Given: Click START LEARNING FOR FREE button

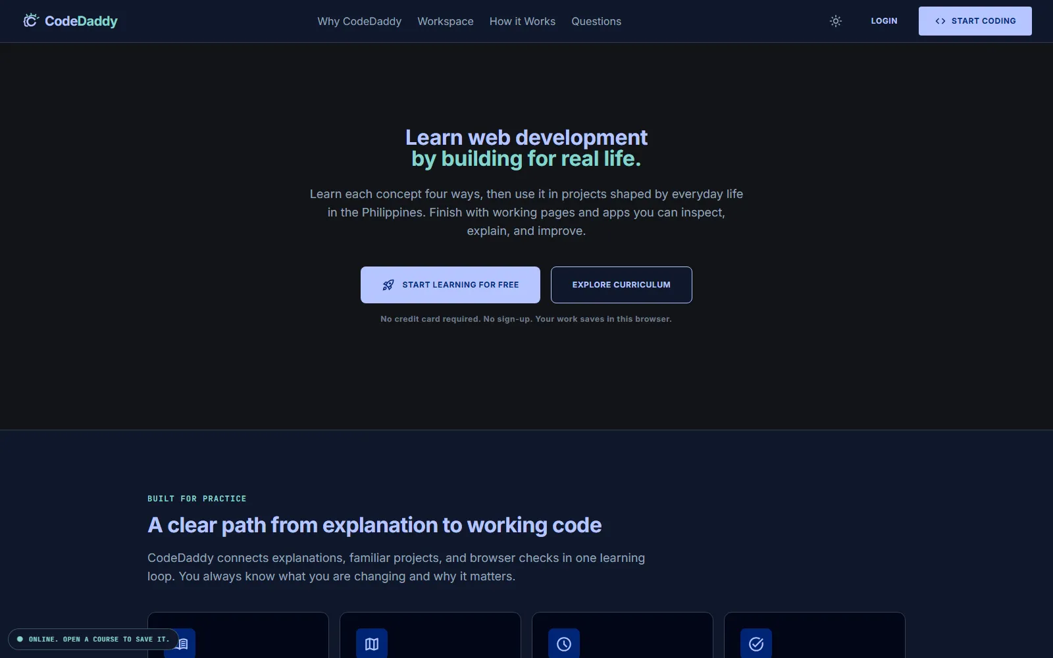Looking at the screenshot, I should [450, 285].
